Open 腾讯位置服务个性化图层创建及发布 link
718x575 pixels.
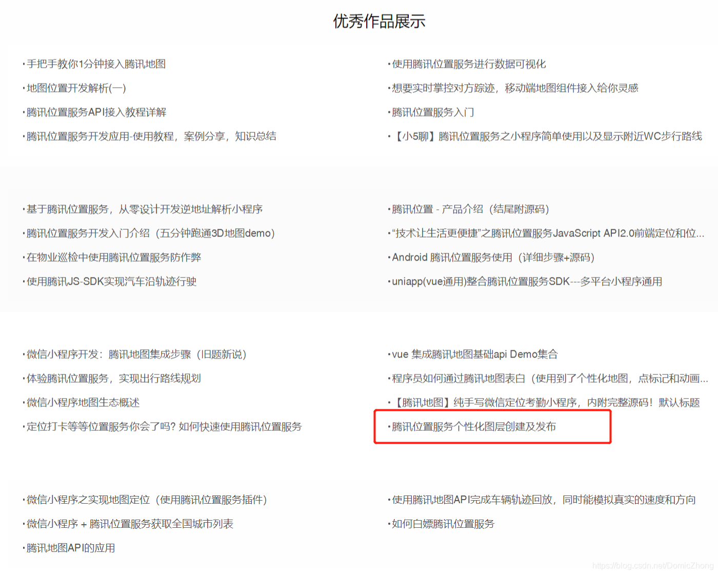pos(474,427)
